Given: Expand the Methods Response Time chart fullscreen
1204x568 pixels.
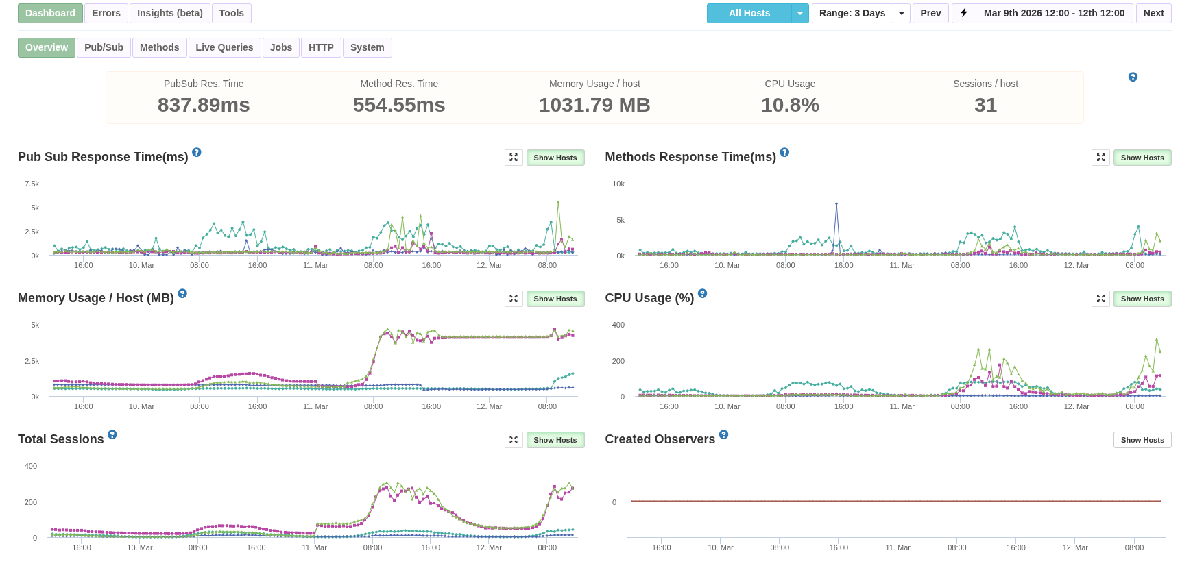Looking at the screenshot, I should [x=1100, y=158].
